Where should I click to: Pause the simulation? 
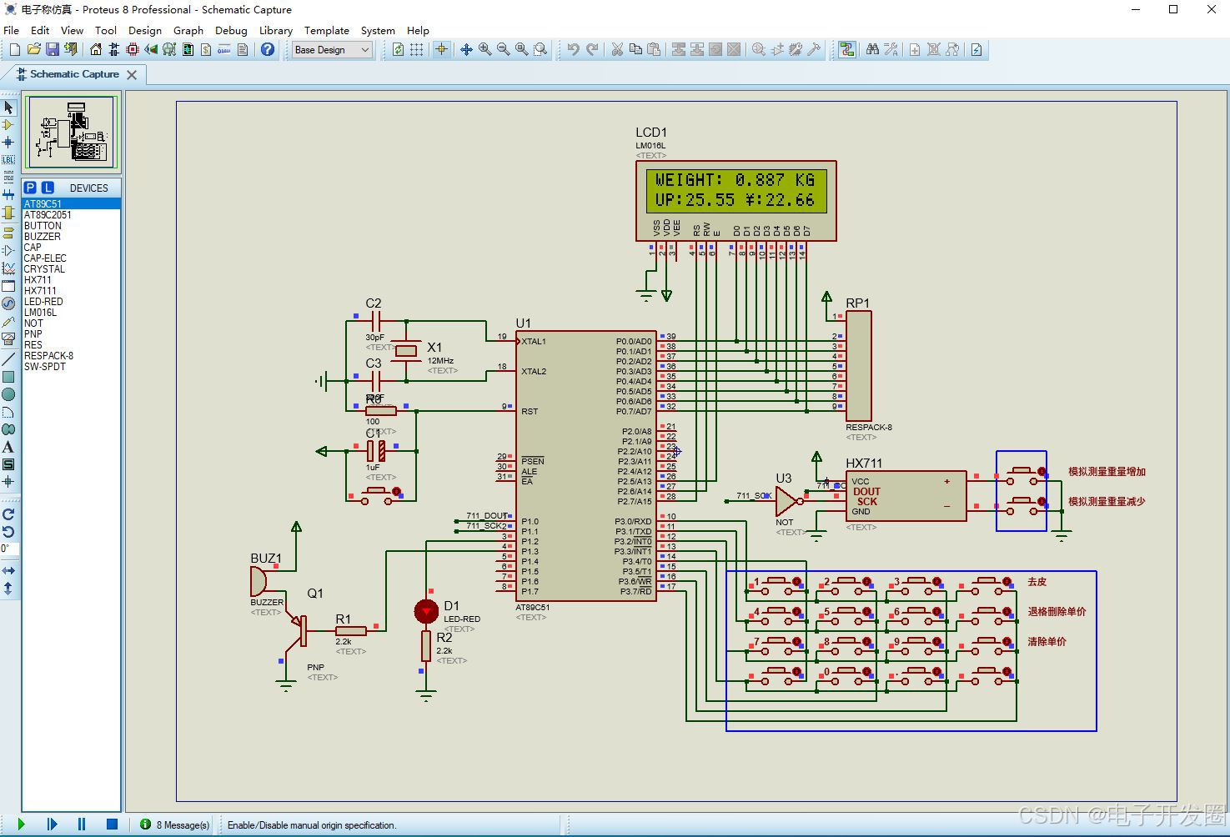tap(81, 824)
